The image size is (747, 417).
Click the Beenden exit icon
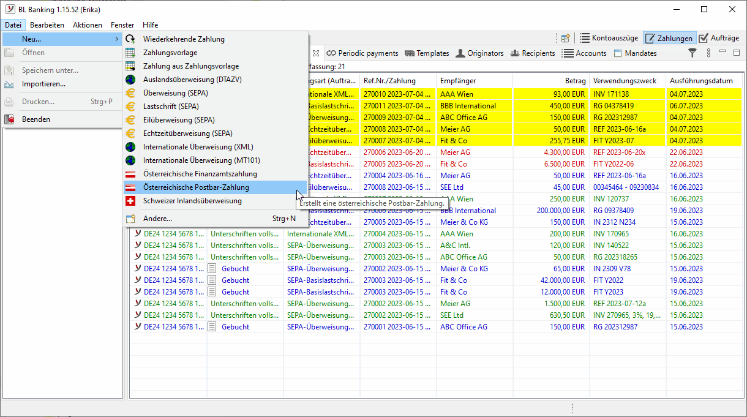[10, 119]
